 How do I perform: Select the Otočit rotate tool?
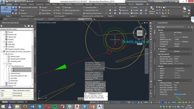[x=134, y=7]
